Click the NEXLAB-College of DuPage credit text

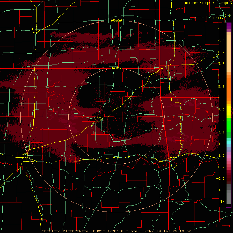tap(208, 3)
